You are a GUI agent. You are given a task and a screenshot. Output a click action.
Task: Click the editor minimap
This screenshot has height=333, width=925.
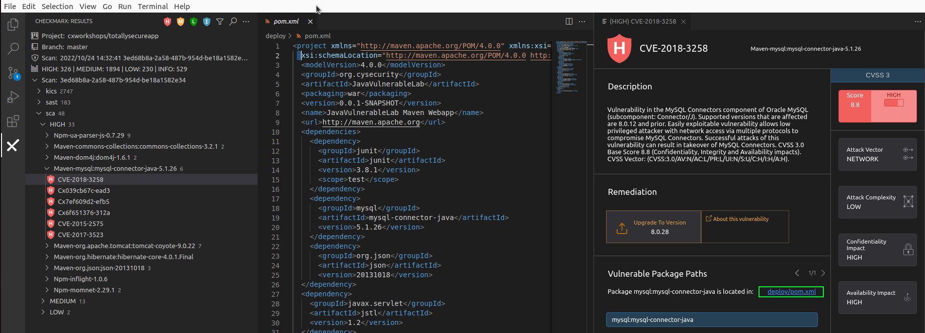(571, 67)
